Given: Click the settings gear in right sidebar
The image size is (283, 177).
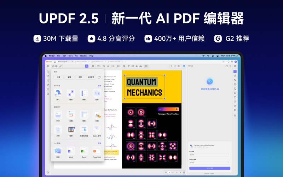Looking at the screenshot, I should [235, 115].
